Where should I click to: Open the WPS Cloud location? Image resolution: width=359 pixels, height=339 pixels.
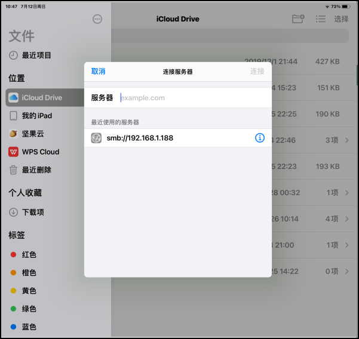click(40, 152)
